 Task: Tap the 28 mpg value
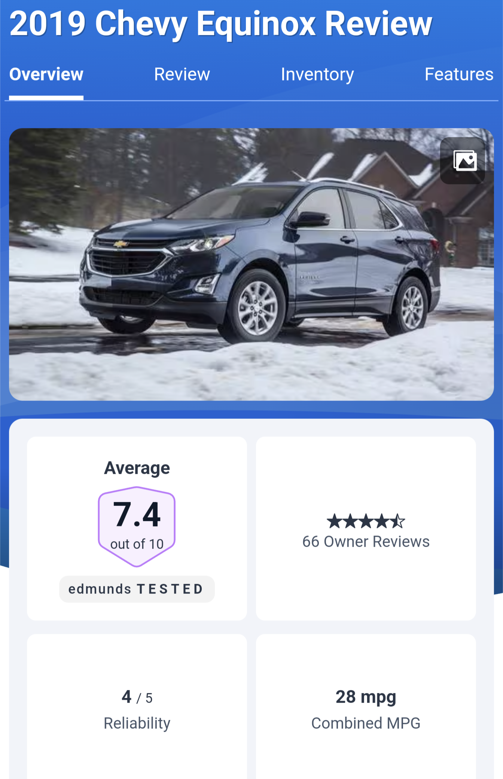point(366,697)
